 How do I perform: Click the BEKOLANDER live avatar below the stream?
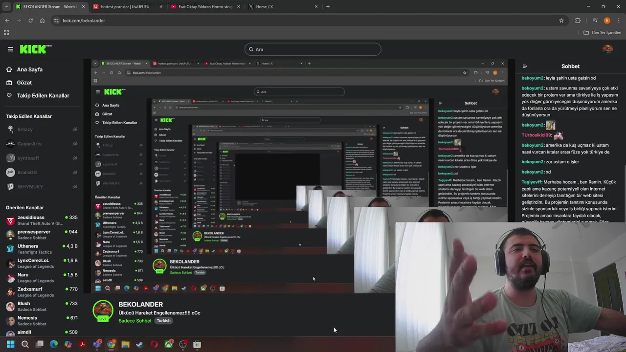(103, 311)
